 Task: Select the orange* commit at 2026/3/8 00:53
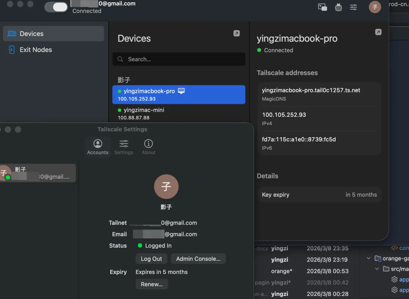tap(306, 271)
